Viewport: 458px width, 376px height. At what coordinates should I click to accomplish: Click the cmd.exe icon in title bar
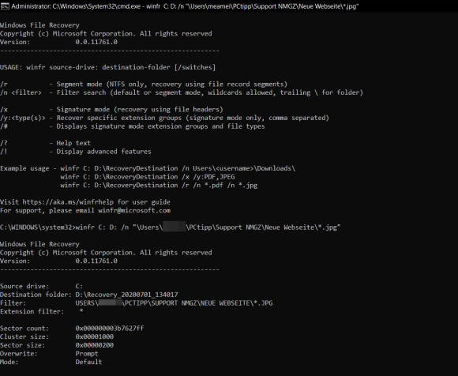pos(5,6)
